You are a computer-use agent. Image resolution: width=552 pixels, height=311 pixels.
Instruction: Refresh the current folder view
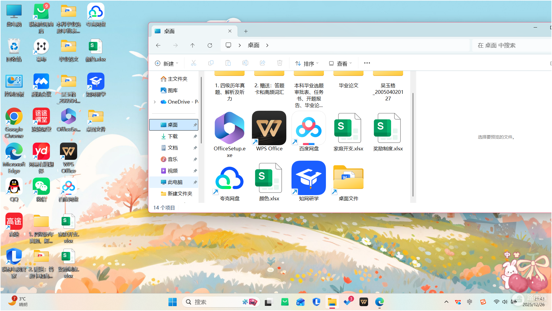pyautogui.click(x=210, y=45)
